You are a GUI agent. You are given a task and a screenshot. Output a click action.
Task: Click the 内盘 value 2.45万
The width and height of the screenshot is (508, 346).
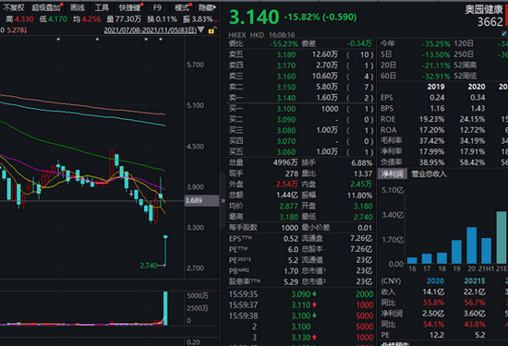[x=361, y=185]
